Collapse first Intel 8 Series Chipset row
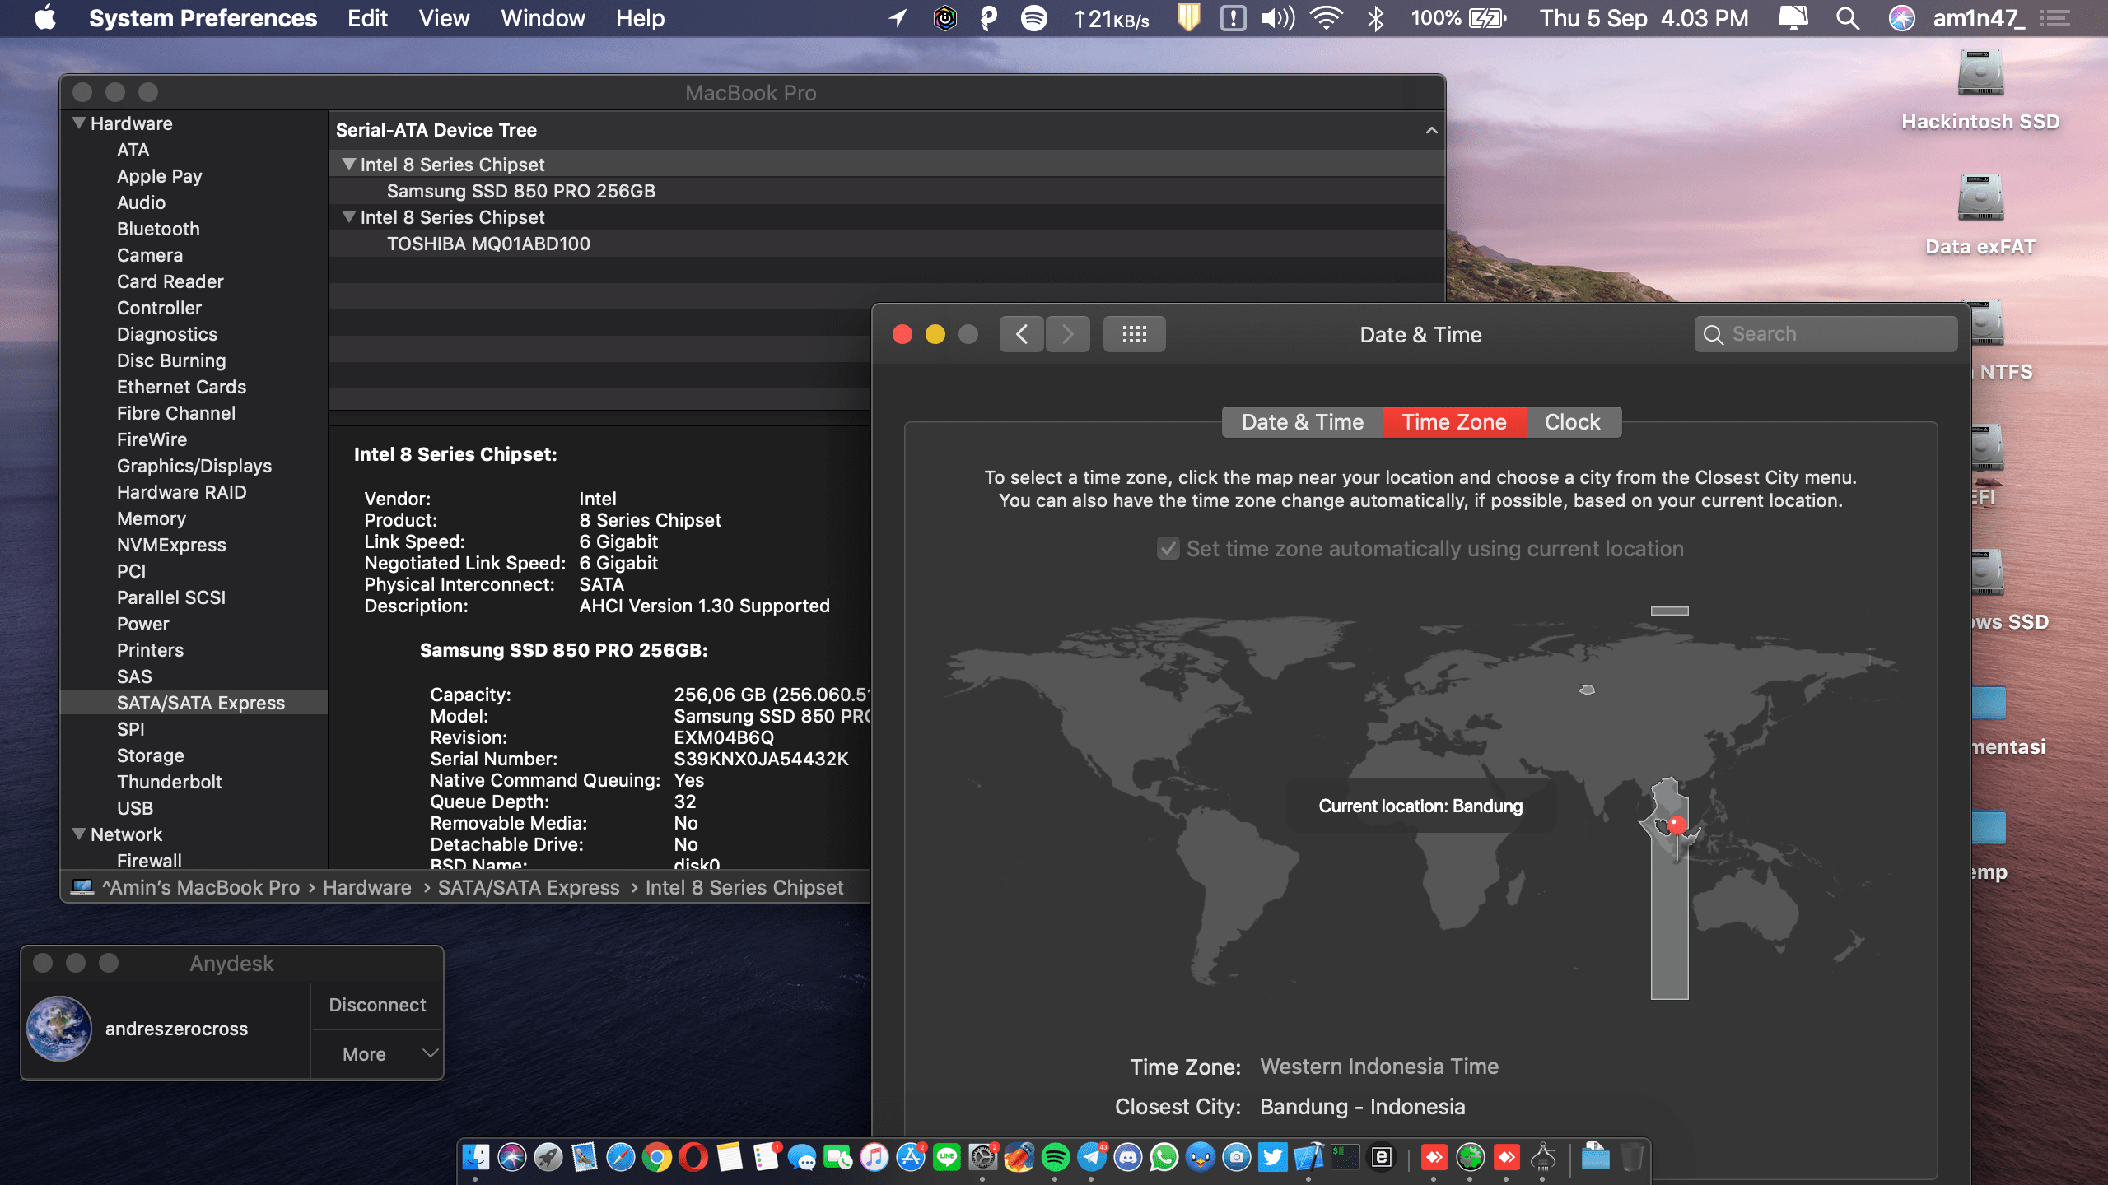Screen dimensions: 2108x1185 [x=349, y=165]
